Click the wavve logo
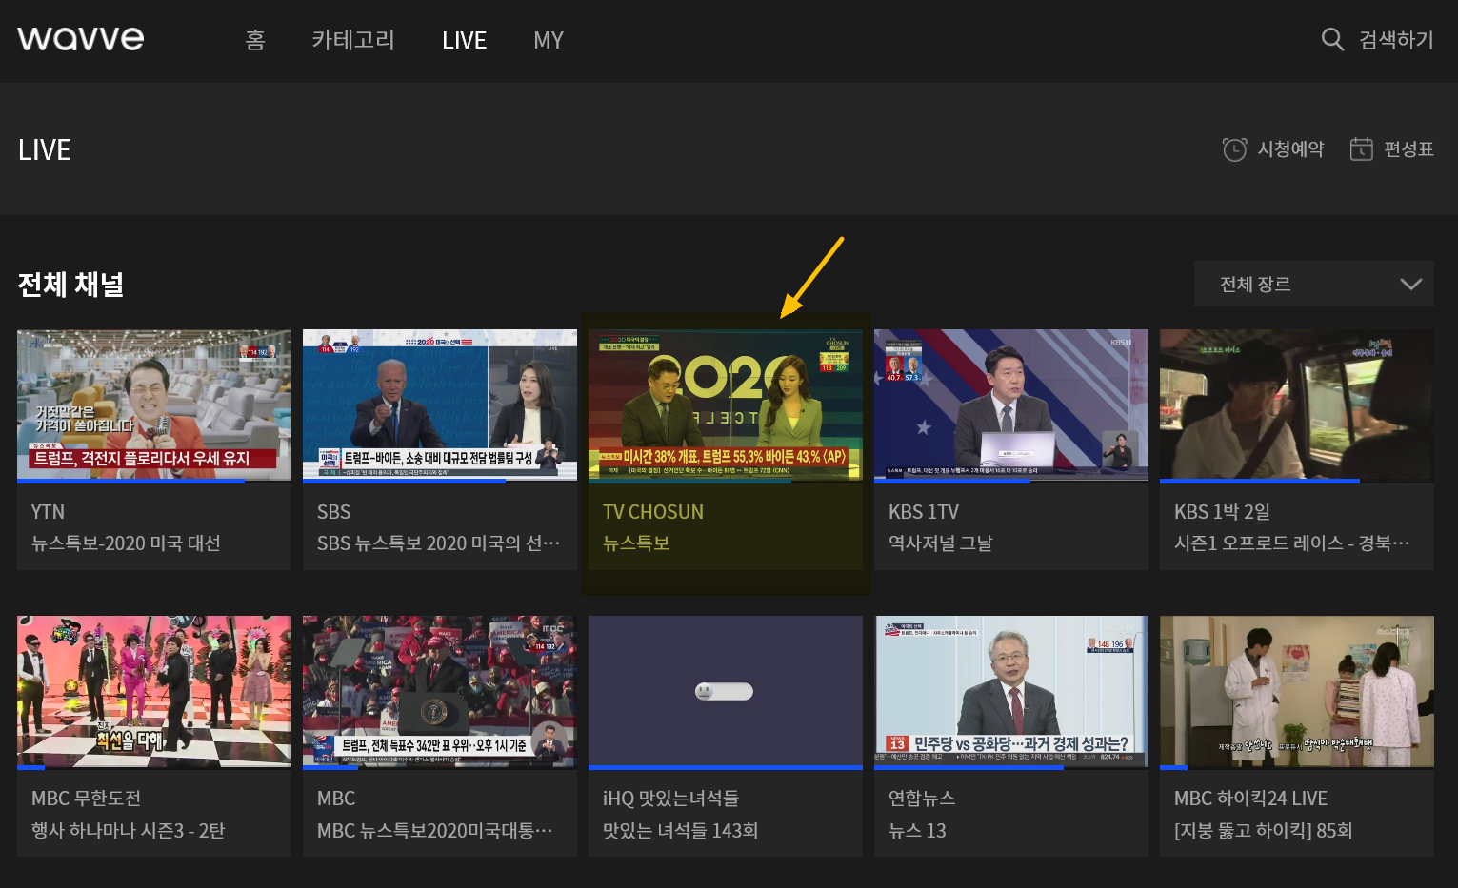 [x=81, y=38]
